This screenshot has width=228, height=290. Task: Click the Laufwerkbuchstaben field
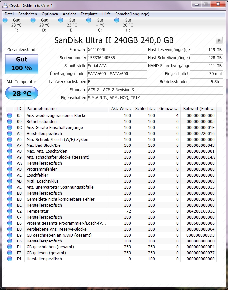pyautogui.click(x=117, y=82)
